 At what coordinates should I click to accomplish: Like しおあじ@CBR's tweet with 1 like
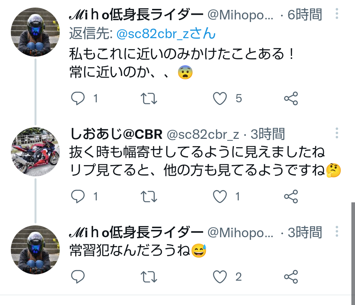coord(220,196)
